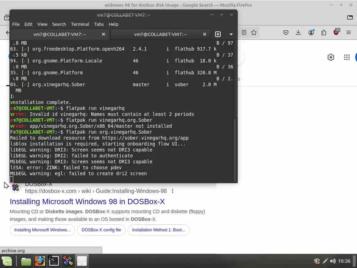The height and width of the screenshot is (268, 357).
Task: Open Google quick settings gear
Action: tap(331, 57)
